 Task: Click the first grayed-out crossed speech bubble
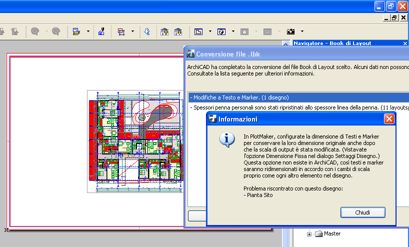(35, 31)
